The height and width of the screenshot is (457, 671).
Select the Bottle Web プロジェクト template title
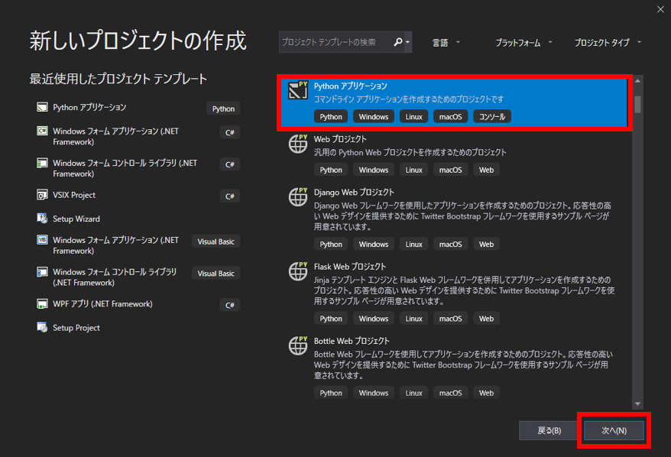coord(352,341)
